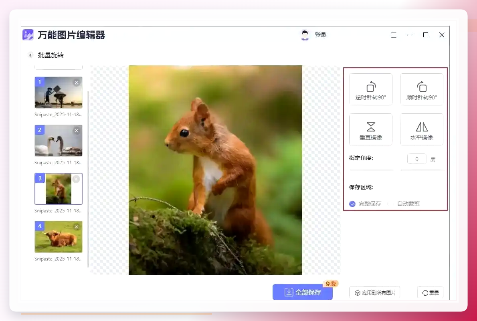The width and height of the screenshot is (477, 321).
Task: Click 应用到所有图片 button
Action: tap(374, 293)
